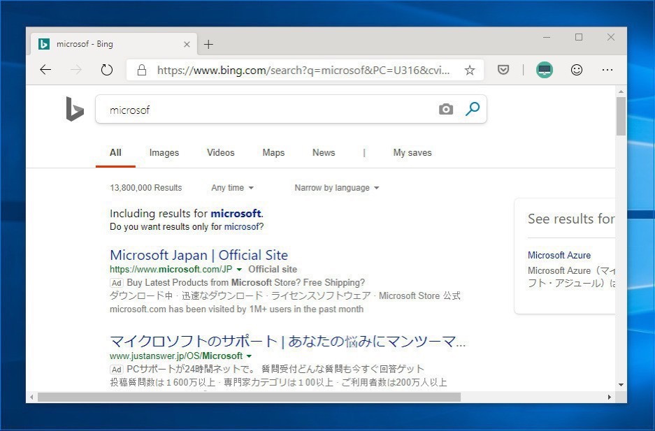Click inside the Bing search text field

(x=266, y=110)
